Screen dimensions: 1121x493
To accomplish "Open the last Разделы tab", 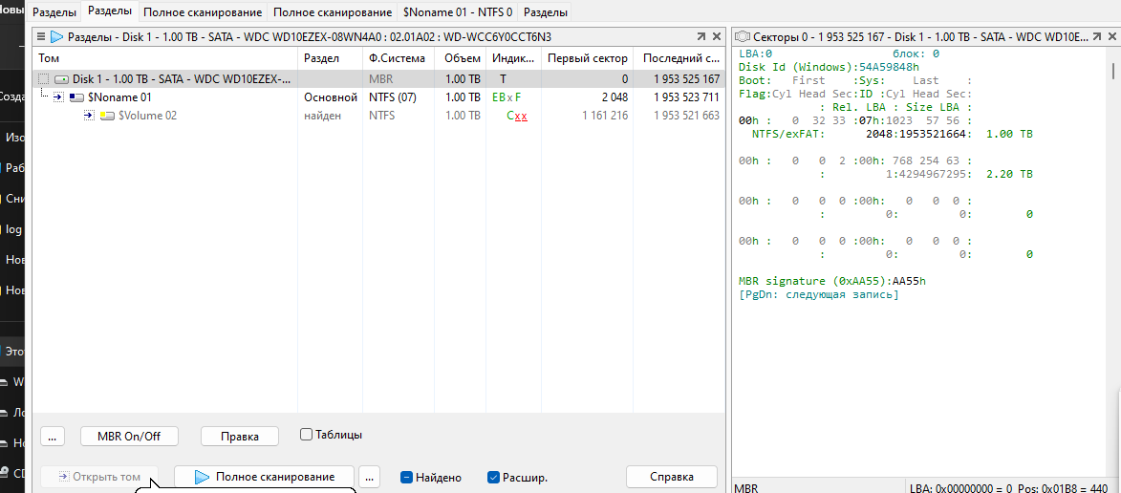I will (547, 12).
